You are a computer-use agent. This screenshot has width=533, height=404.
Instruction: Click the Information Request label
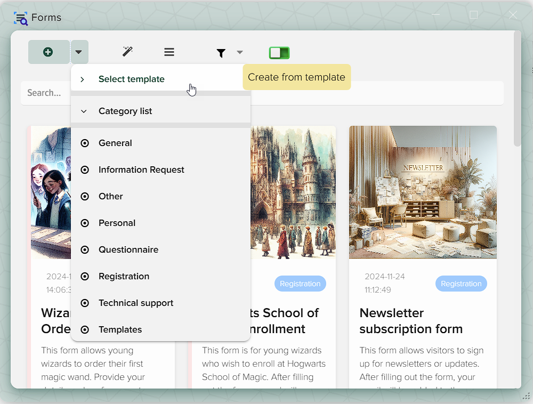pos(141,169)
